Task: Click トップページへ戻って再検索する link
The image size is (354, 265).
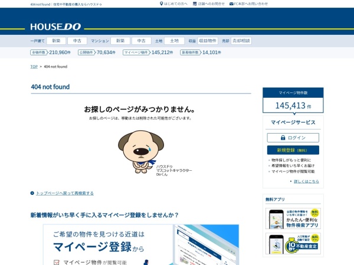Action: click(65, 193)
